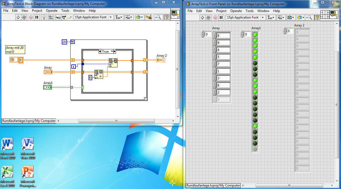Viewport: 341px width, 189px height.
Task: Click Run Continuously in Front Panel toolbar
Action: (208, 17)
